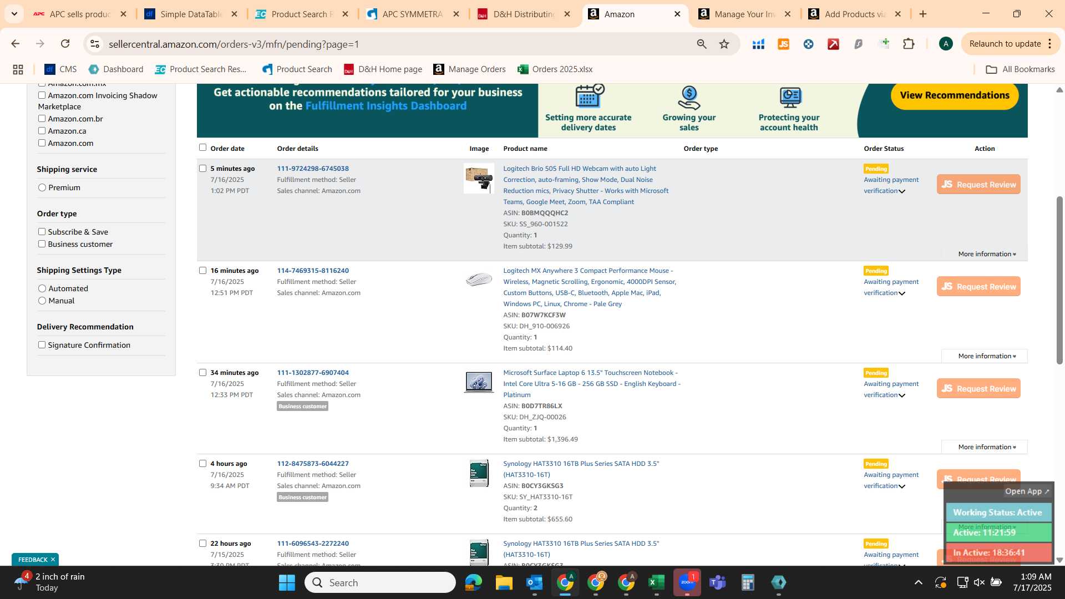Click the Windows taskbar Search box
Viewport: 1065px width, 599px height.
tap(381, 582)
